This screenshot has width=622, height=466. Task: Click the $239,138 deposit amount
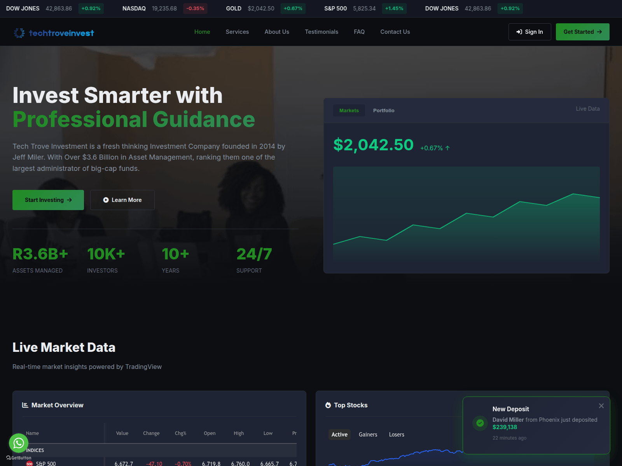point(505,427)
